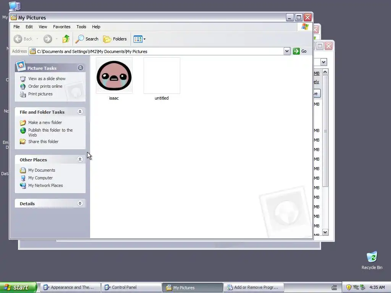Click the Order prints online icon

coord(23,87)
